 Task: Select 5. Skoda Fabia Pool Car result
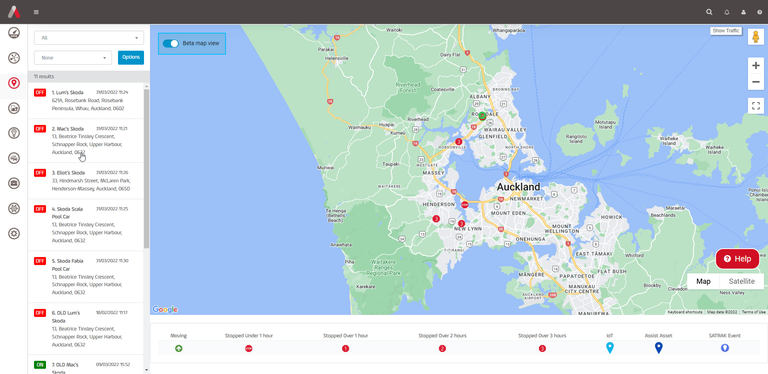coord(86,277)
